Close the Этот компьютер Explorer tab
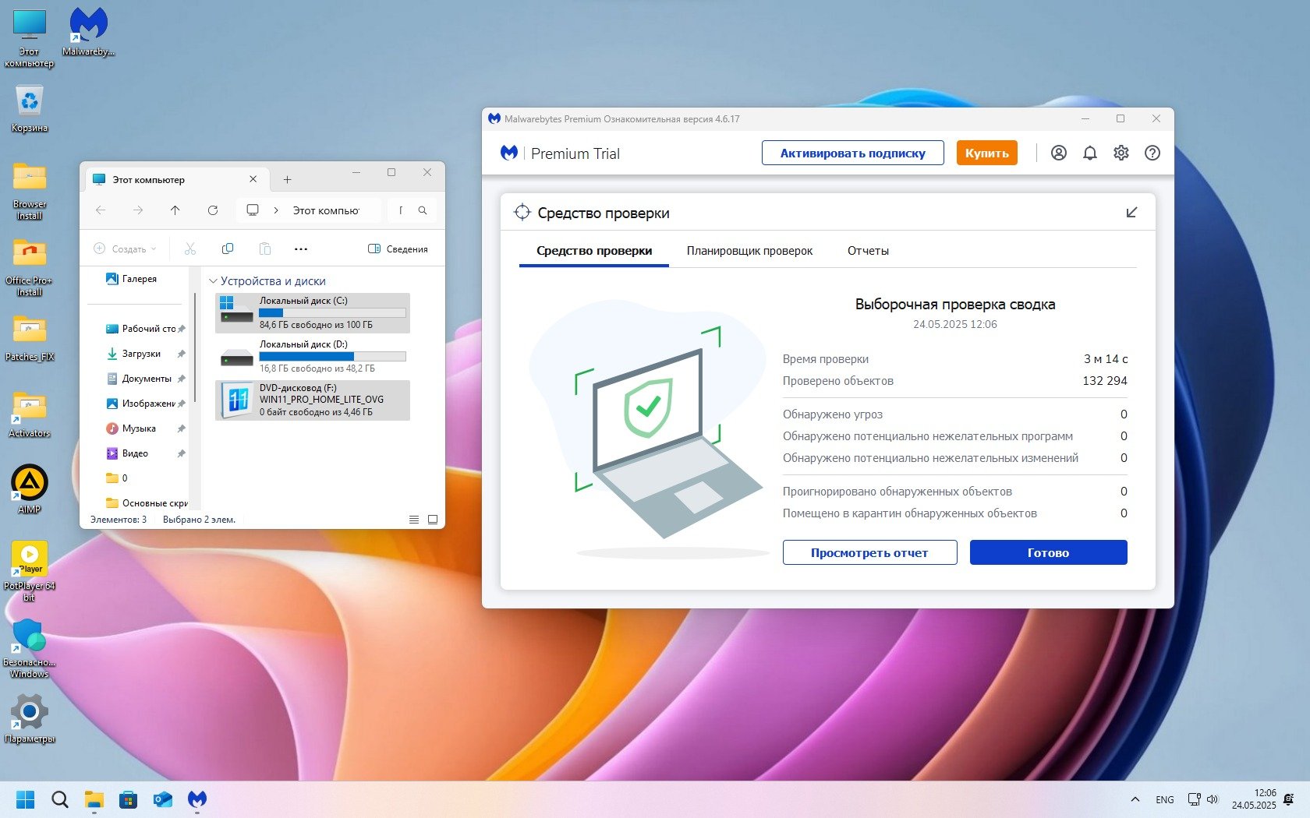Image resolution: width=1310 pixels, height=818 pixels. [x=253, y=179]
